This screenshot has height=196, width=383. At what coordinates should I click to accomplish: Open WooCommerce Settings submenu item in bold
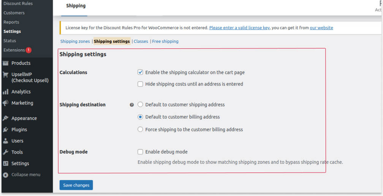(12, 31)
